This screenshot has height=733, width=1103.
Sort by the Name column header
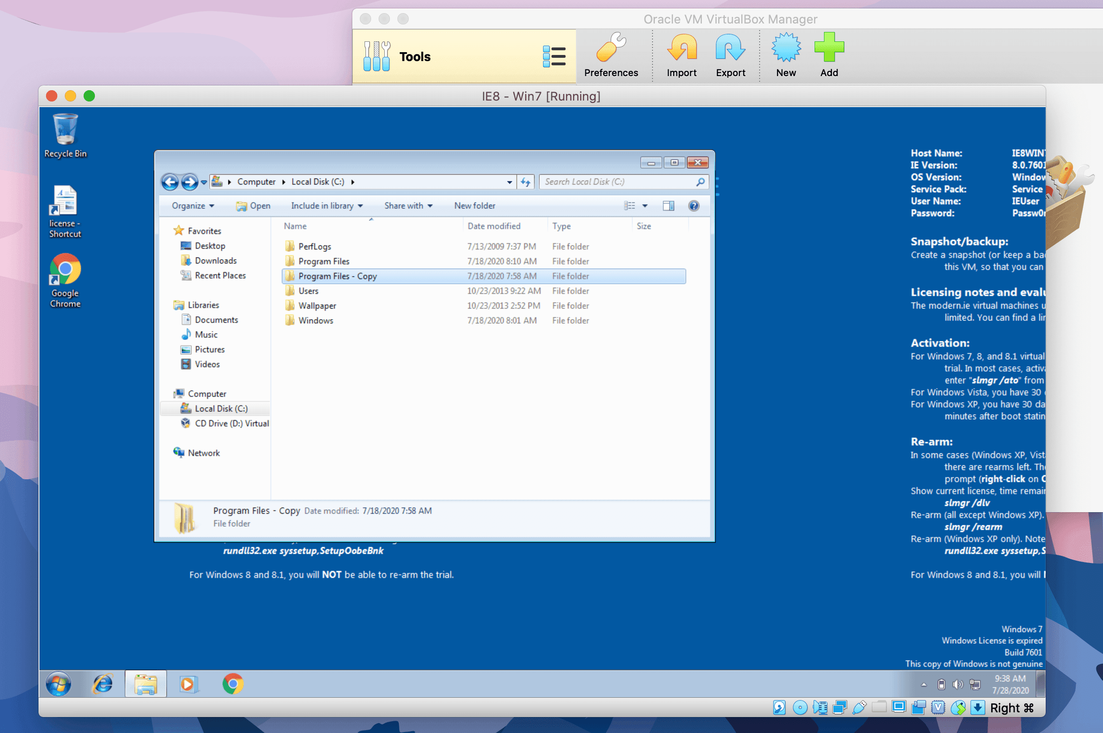371,226
